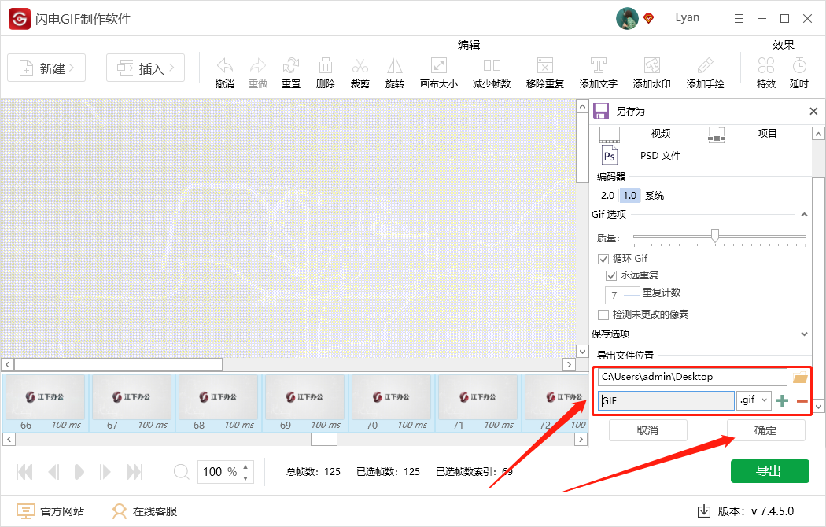
Task: Click the red VIP diamond badge
Action: coord(649,19)
